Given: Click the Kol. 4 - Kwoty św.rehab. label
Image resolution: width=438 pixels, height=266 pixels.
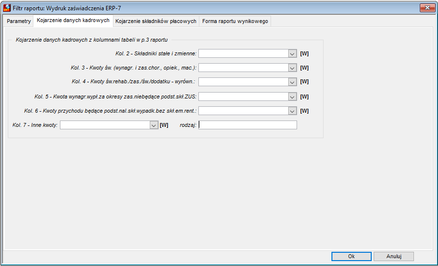Looking at the screenshot, I should coord(134,82).
